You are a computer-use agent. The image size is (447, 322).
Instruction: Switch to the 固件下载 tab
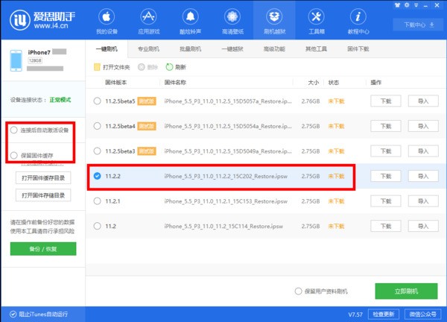click(x=358, y=48)
